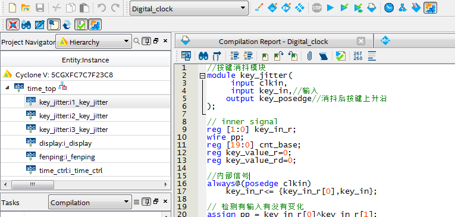Click the blue refresh arrows icon
Viewport: 455px width, 217px height.
[67, 24]
